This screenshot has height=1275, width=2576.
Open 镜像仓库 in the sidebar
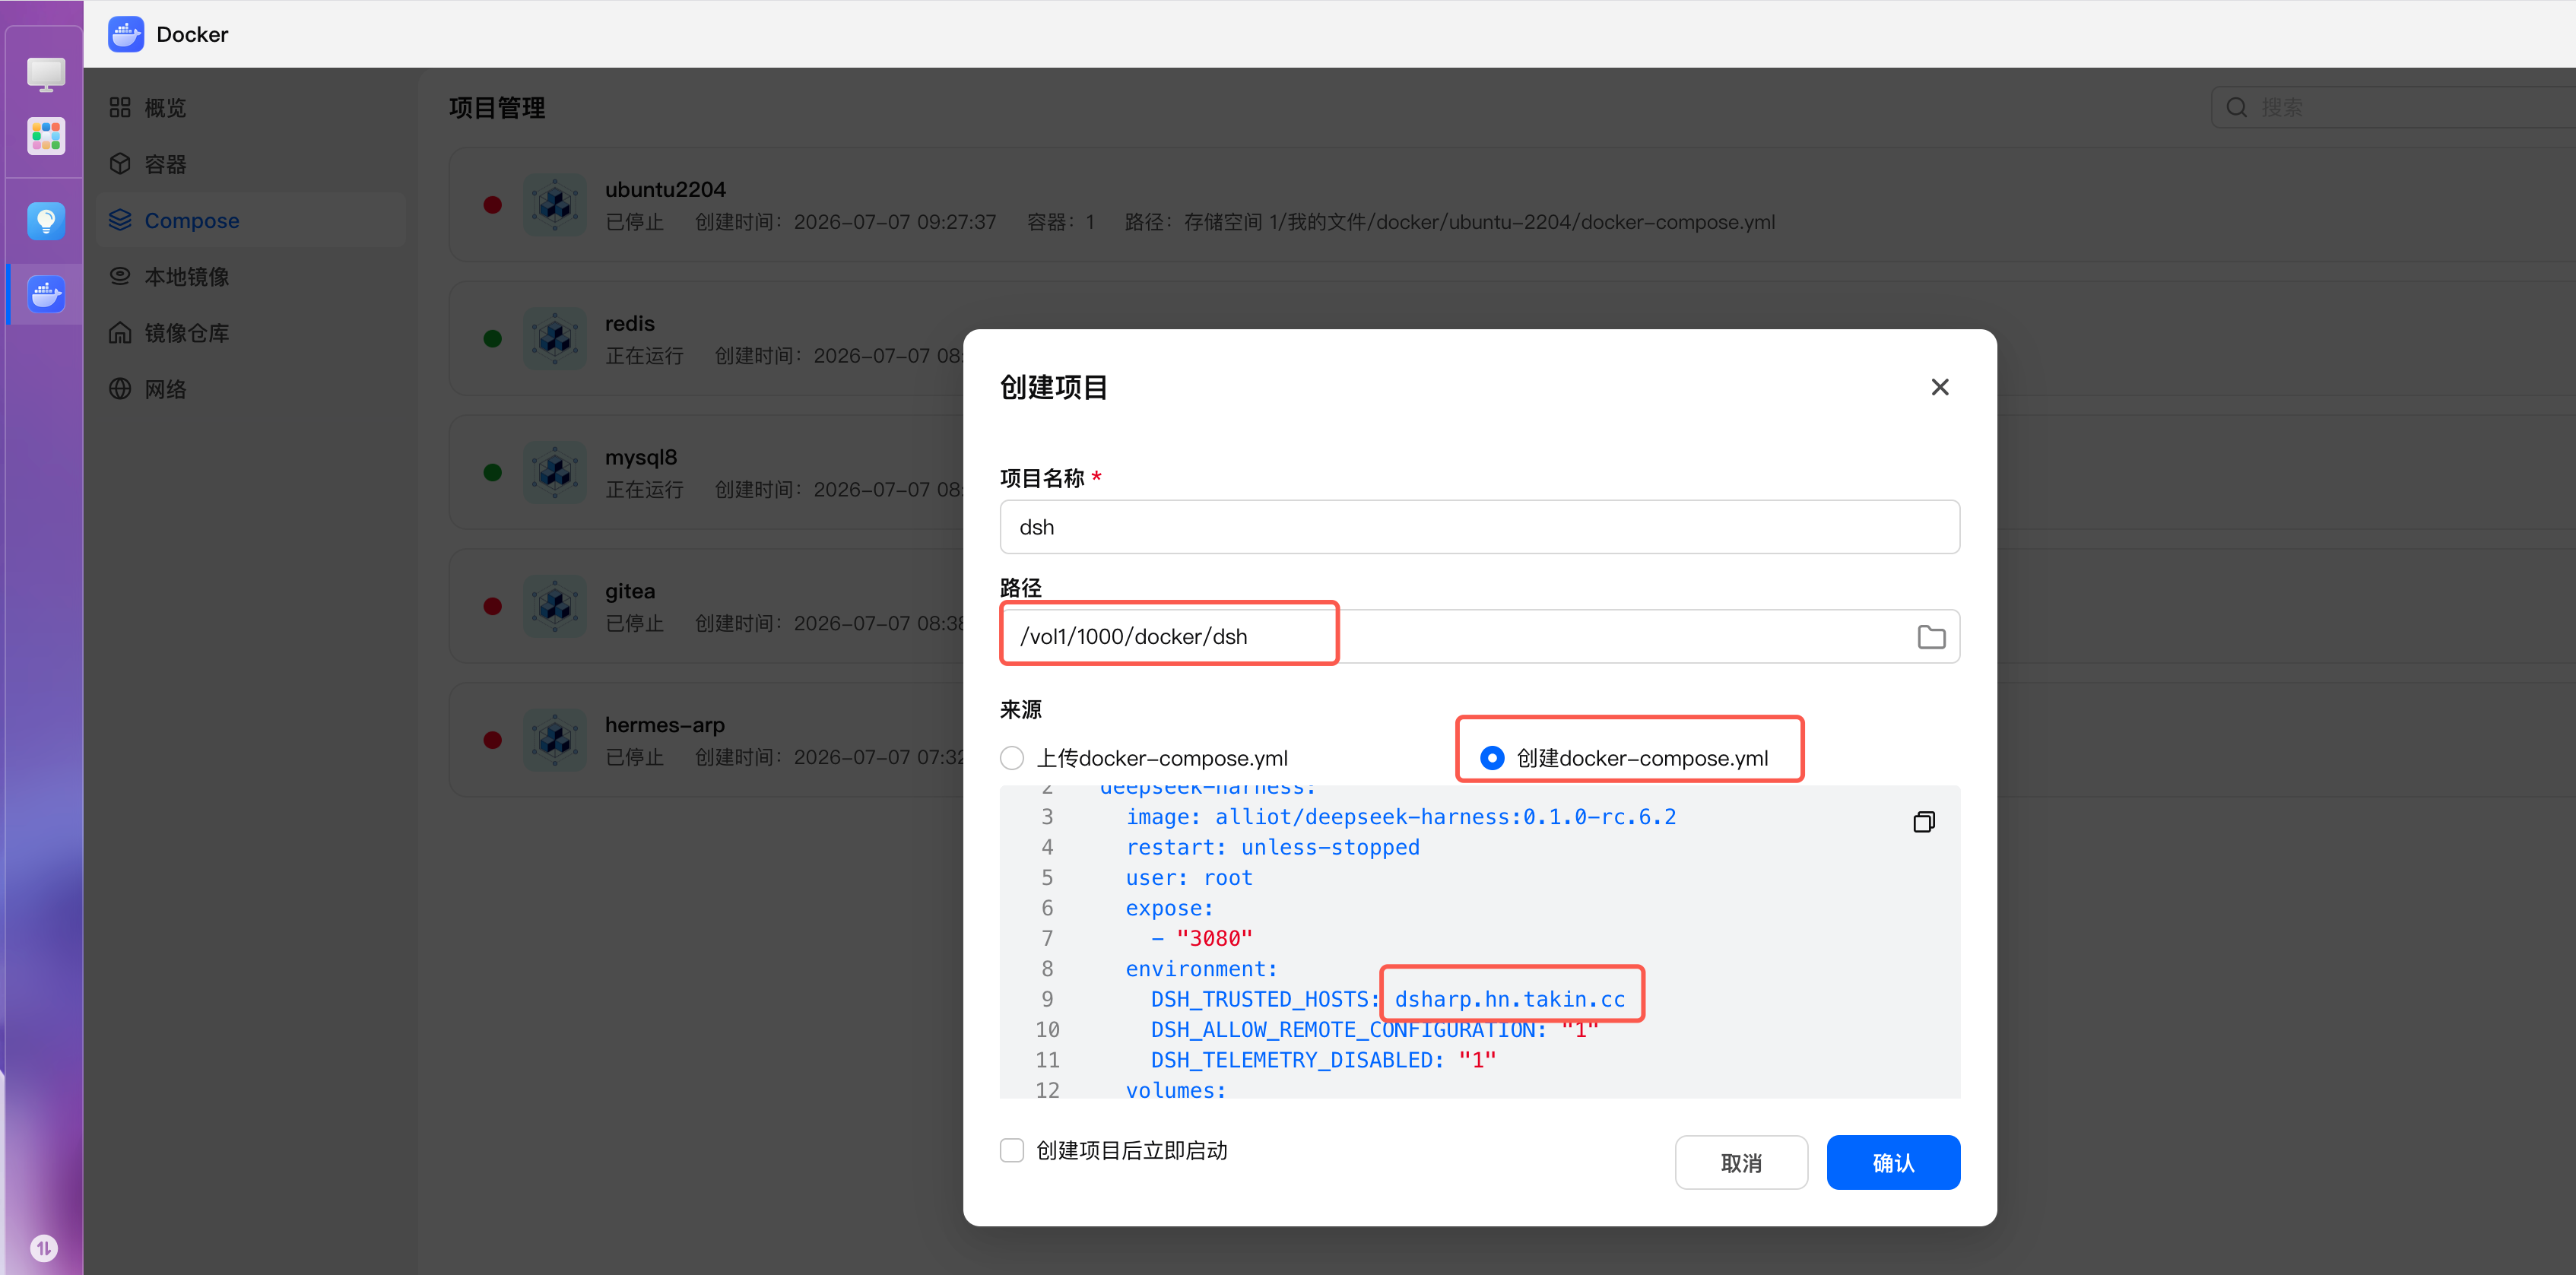pos(250,333)
